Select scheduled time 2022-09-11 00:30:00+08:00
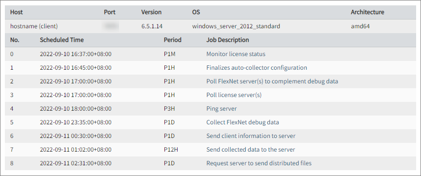421x176 pixels. 76,136
